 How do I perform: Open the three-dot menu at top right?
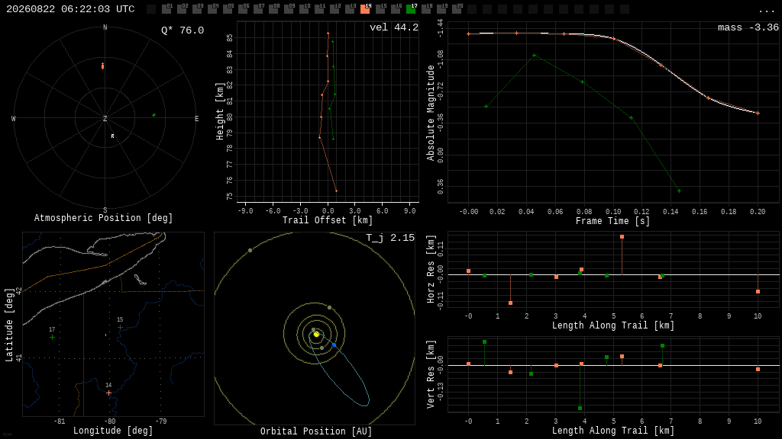766,11
